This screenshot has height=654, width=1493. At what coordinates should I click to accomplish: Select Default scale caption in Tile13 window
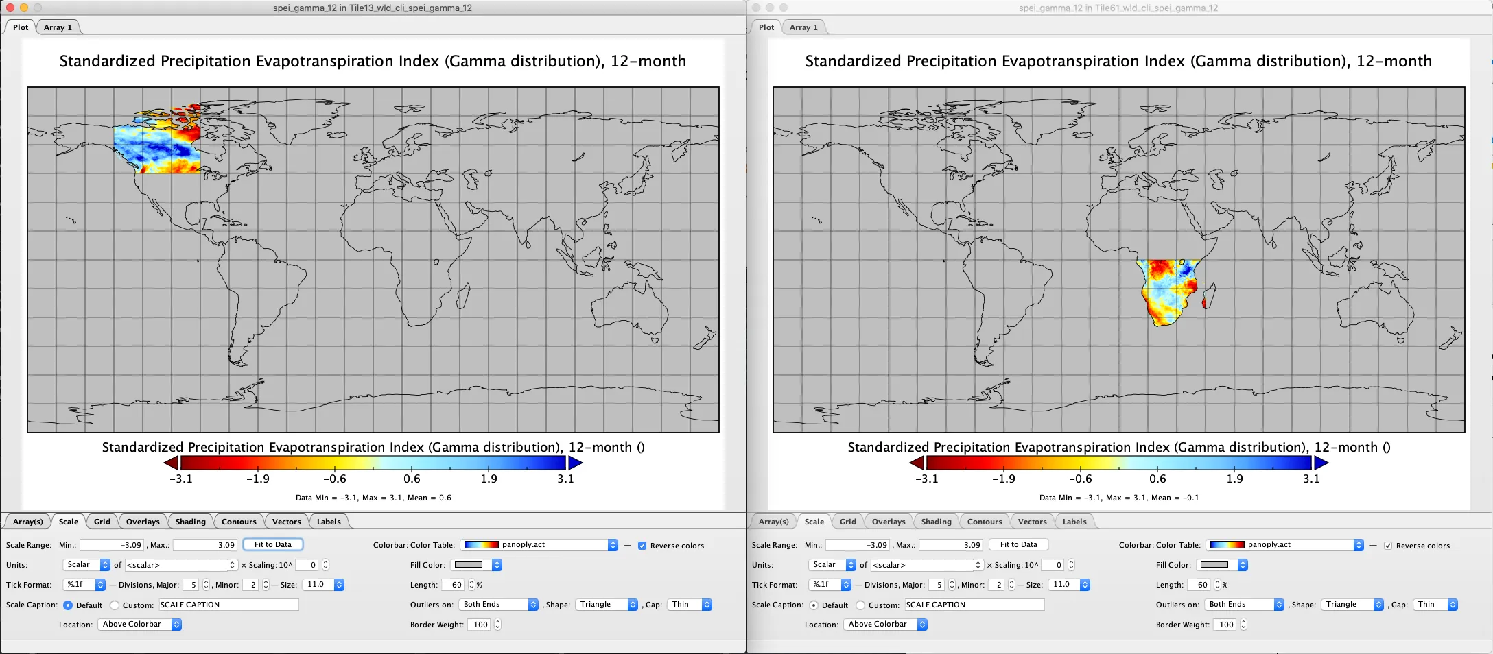point(68,605)
